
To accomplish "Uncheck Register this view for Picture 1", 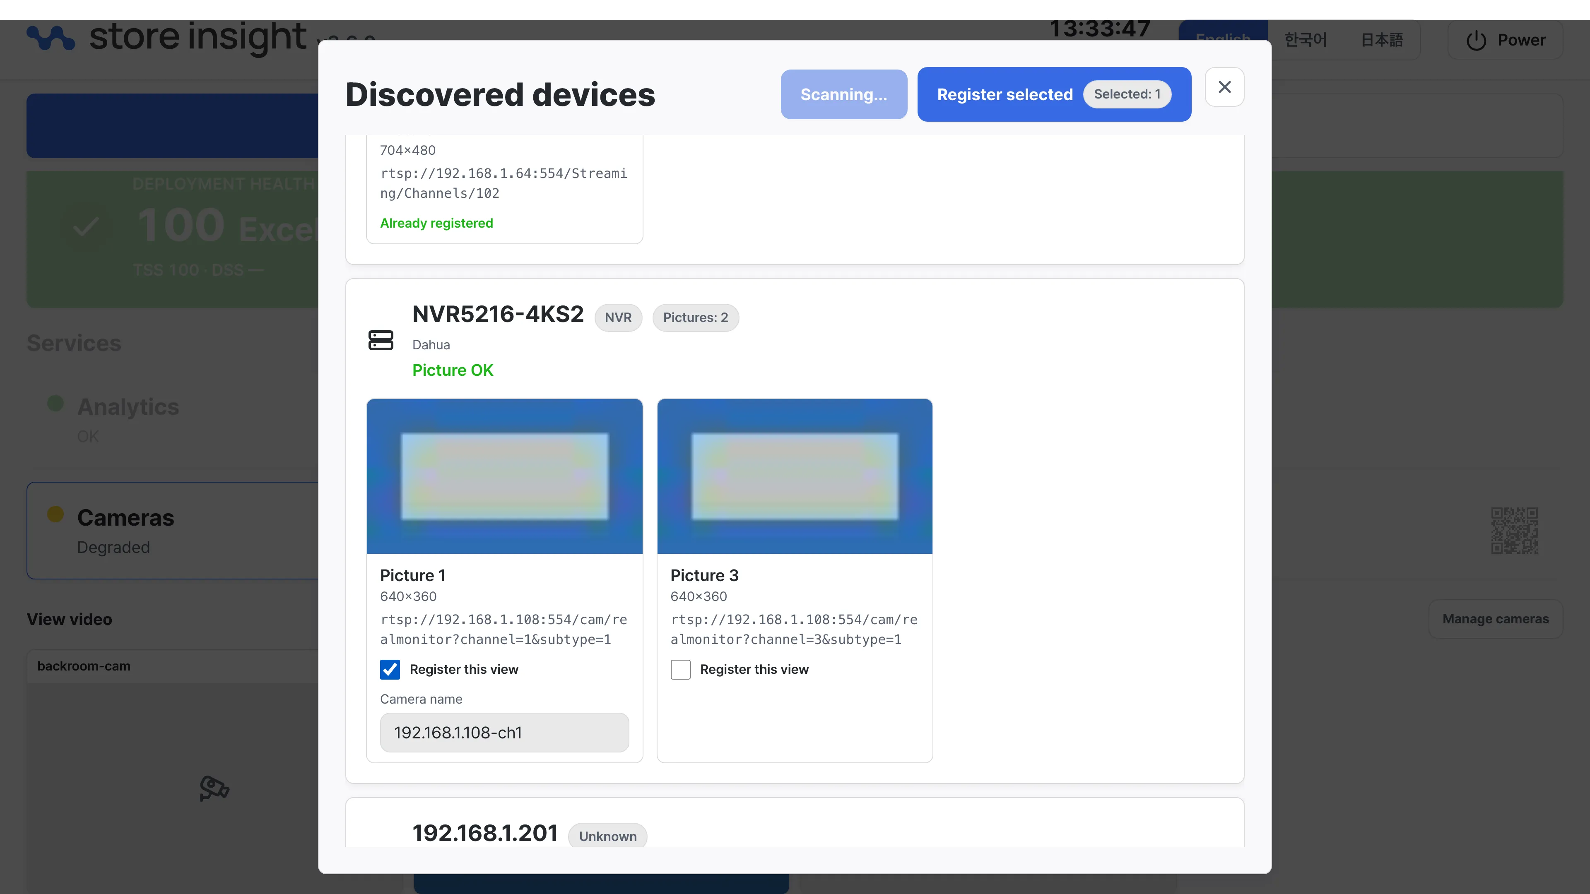I will tap(390, 669).
